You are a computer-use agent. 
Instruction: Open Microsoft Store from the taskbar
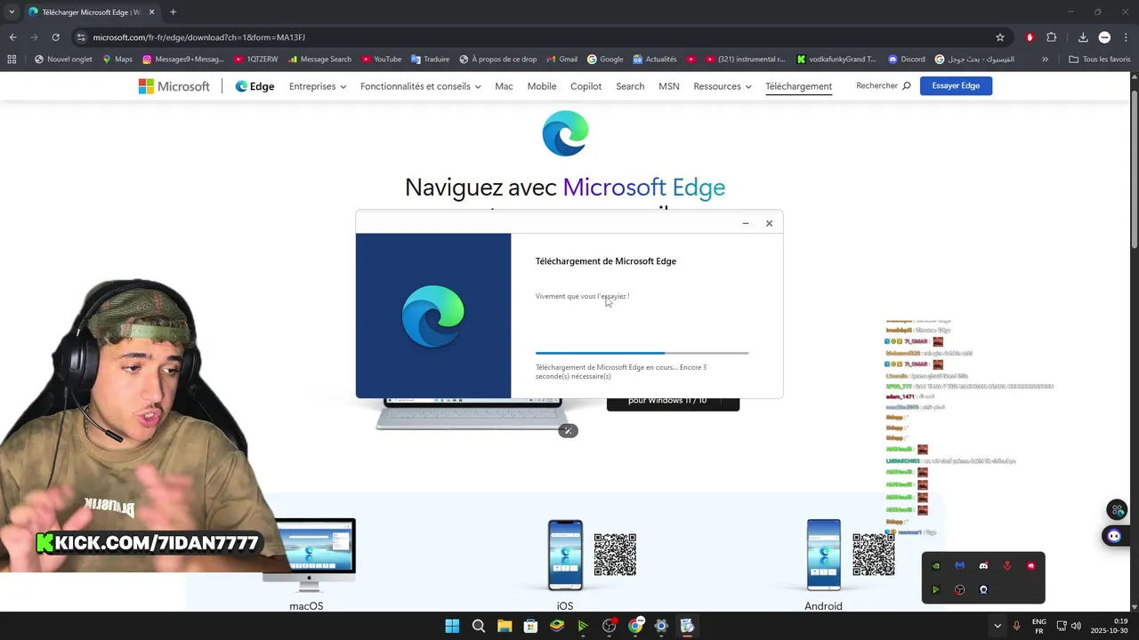tap(530, 626)
